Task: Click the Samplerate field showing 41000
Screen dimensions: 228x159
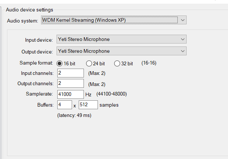Action: pyautogui.click(x=70, y=94)
